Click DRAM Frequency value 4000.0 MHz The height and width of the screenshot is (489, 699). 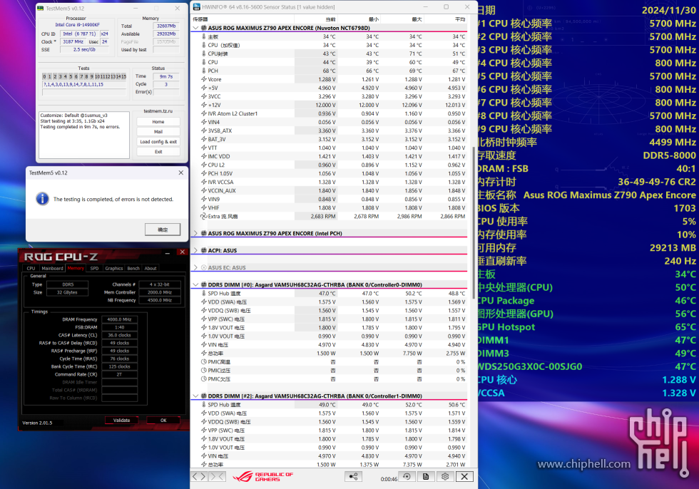pyautogui.click(x=120, y=319)
